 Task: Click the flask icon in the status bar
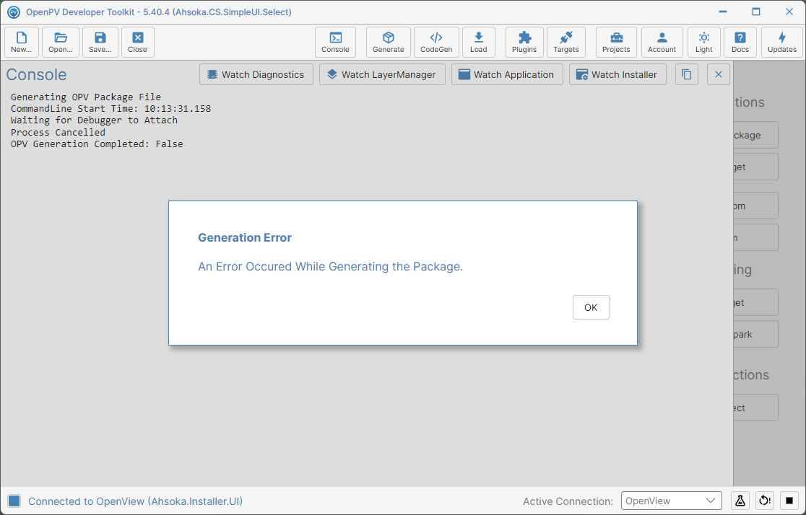[740, 501]
